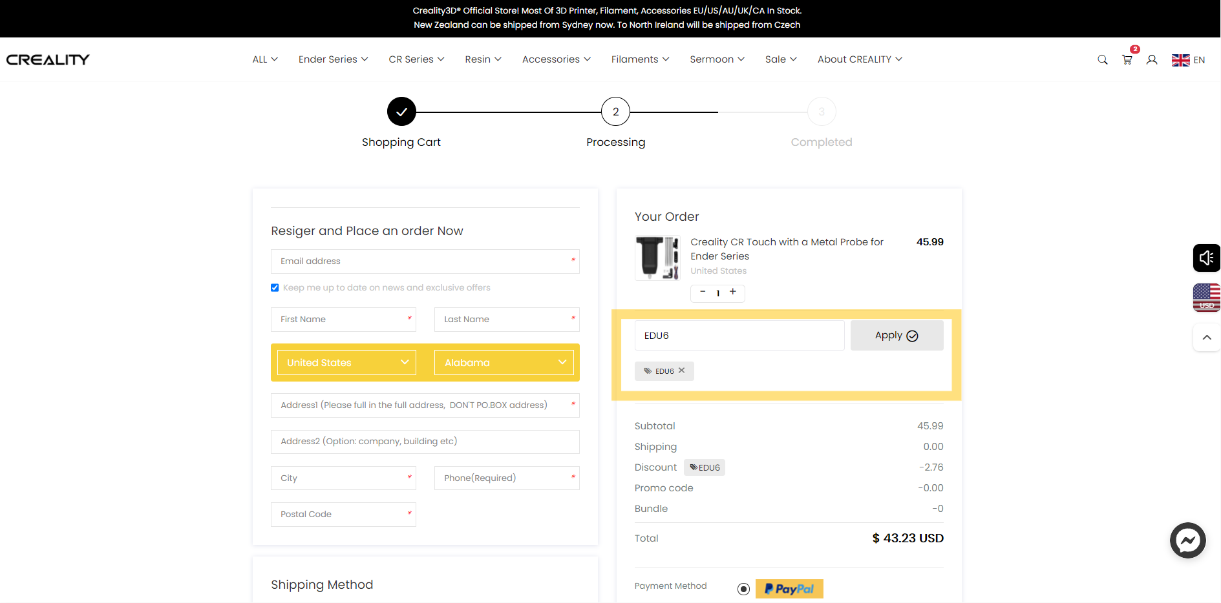
Task: Focus the Email address field
Action: 425,261
